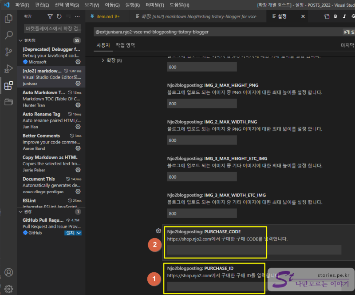355x295 pixels.
Task: Open the 이동(G) menu
Action: (x=112, y=5)
